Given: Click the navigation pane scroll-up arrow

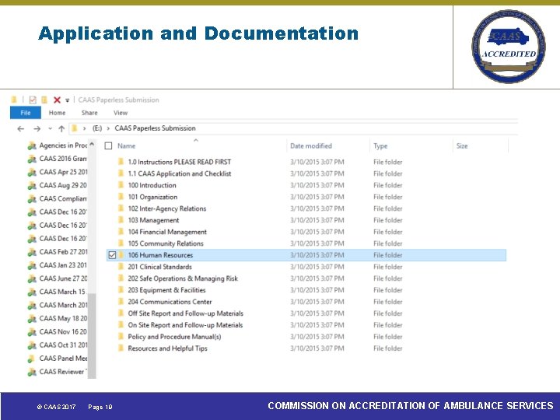Looking at the screenshot, I should [x=92, y=145].
